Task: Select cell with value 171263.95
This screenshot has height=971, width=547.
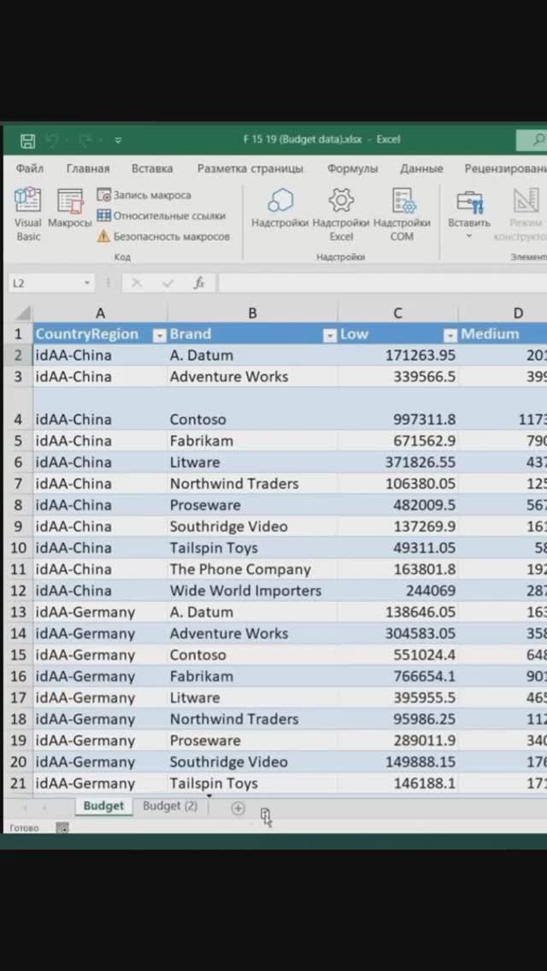Action: coord(397,356)
